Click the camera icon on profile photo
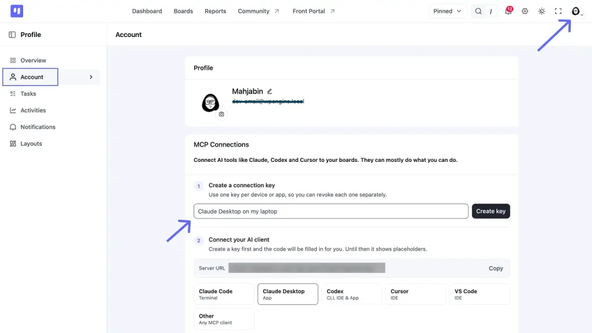The width and height of the screenshot is (592, 333). click(221, 114)
